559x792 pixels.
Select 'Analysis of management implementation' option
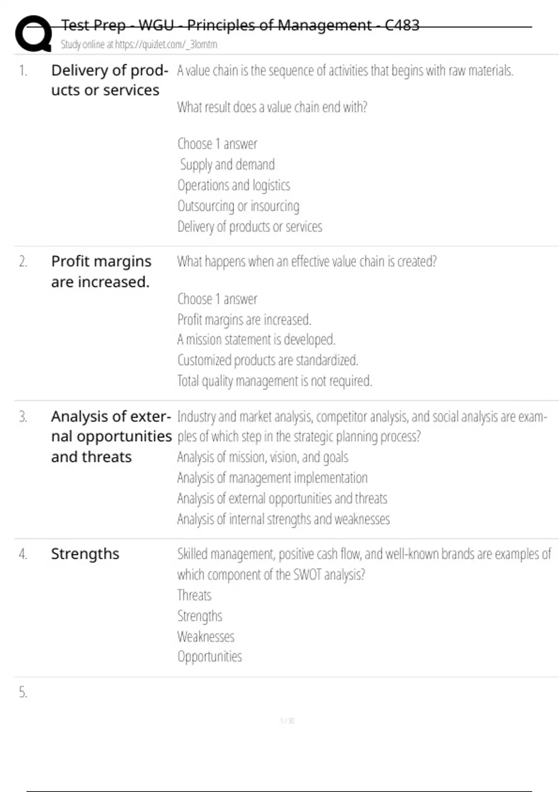[x=272, y=478]
